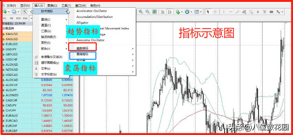Toggle chart auto scroll icon
The height and width of the screenshot is (135, 293).
[163, 12]
